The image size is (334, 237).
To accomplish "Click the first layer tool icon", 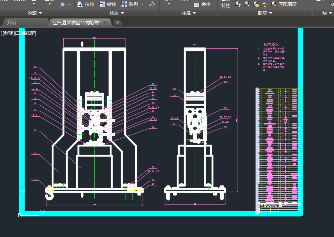I will pos(238,4).
